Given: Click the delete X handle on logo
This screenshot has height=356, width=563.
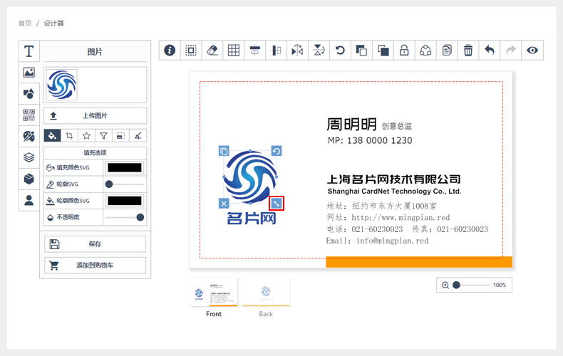Looking at the screenshot, I should 224,204.
